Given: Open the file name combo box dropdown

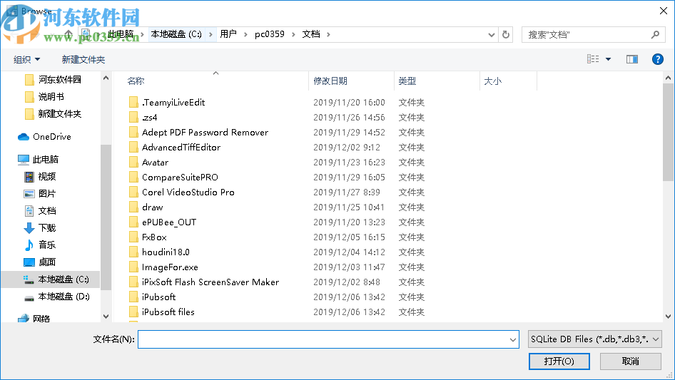Looking at the screenshot, I should point(513,339).
